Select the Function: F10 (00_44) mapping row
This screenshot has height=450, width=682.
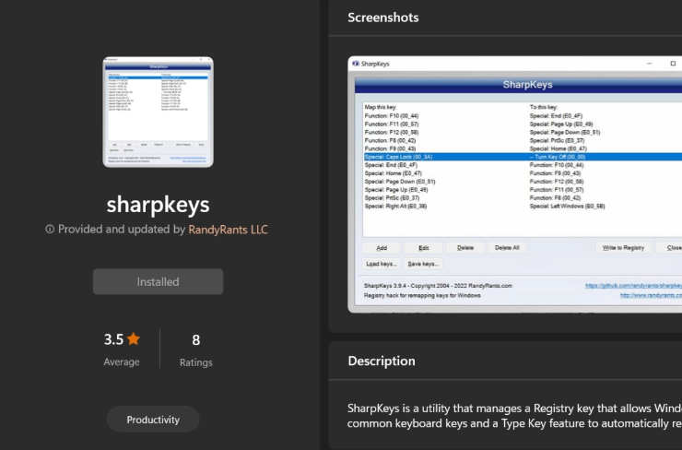[523, 116]
